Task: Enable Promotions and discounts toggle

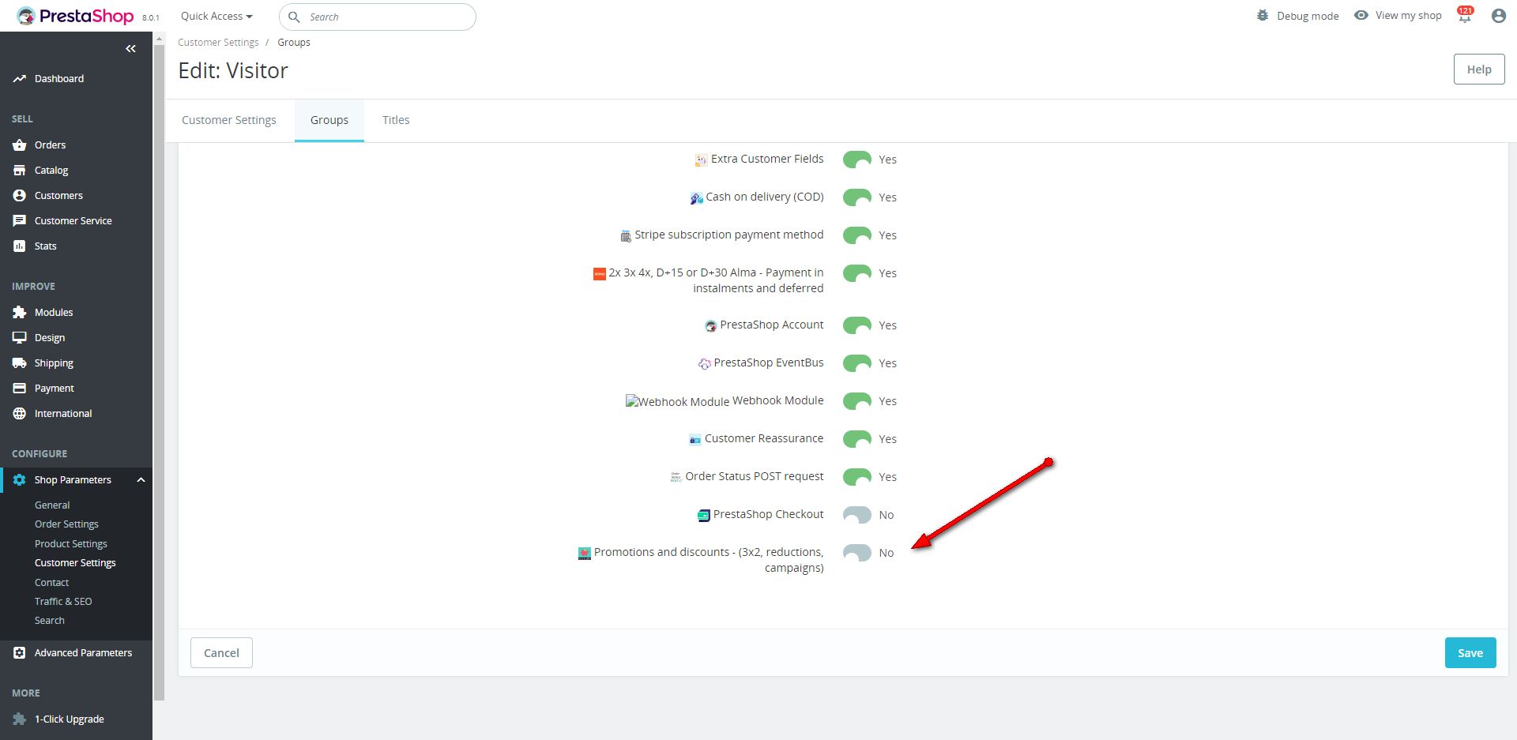Action: click(x=857, y=553)
